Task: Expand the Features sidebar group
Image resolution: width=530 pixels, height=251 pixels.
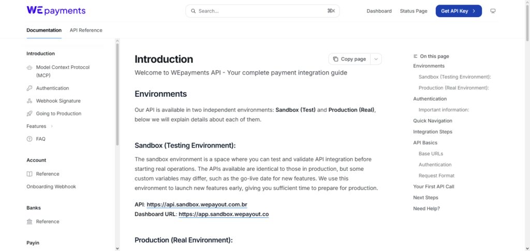Action: pos(39,126)
